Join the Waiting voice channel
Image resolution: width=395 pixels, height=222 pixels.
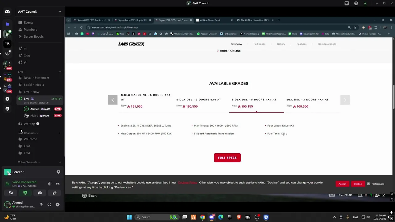click(29, 124)
